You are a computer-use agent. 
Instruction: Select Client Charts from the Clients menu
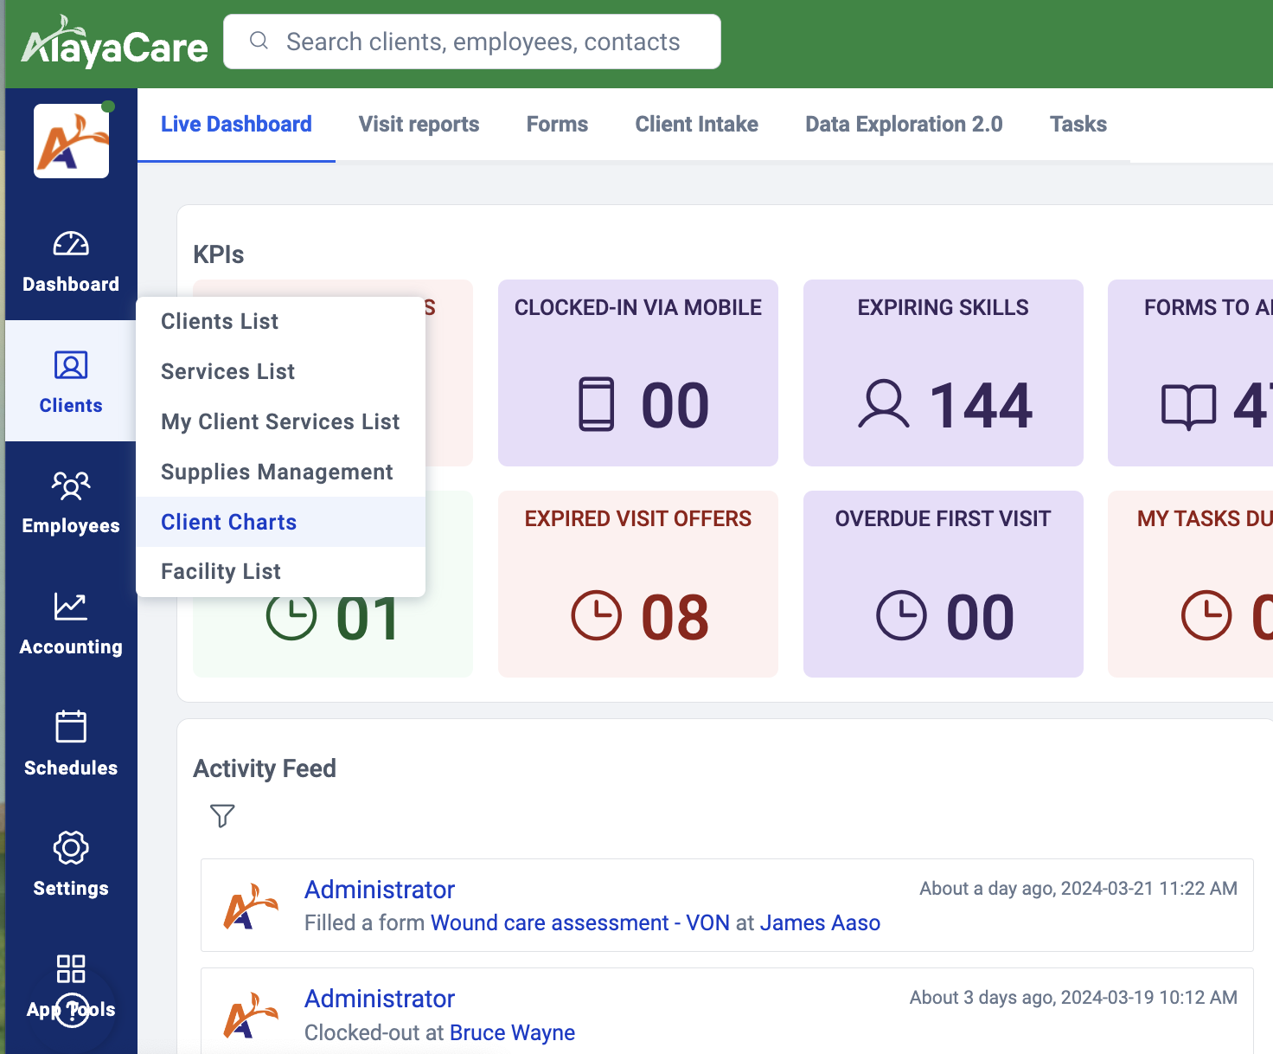(229, 522)
